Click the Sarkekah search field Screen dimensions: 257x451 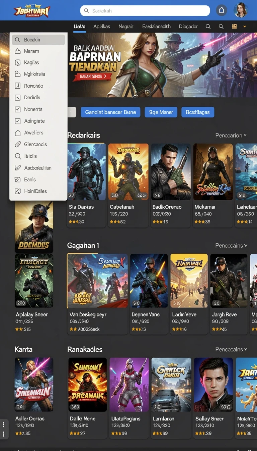point(145,11)
